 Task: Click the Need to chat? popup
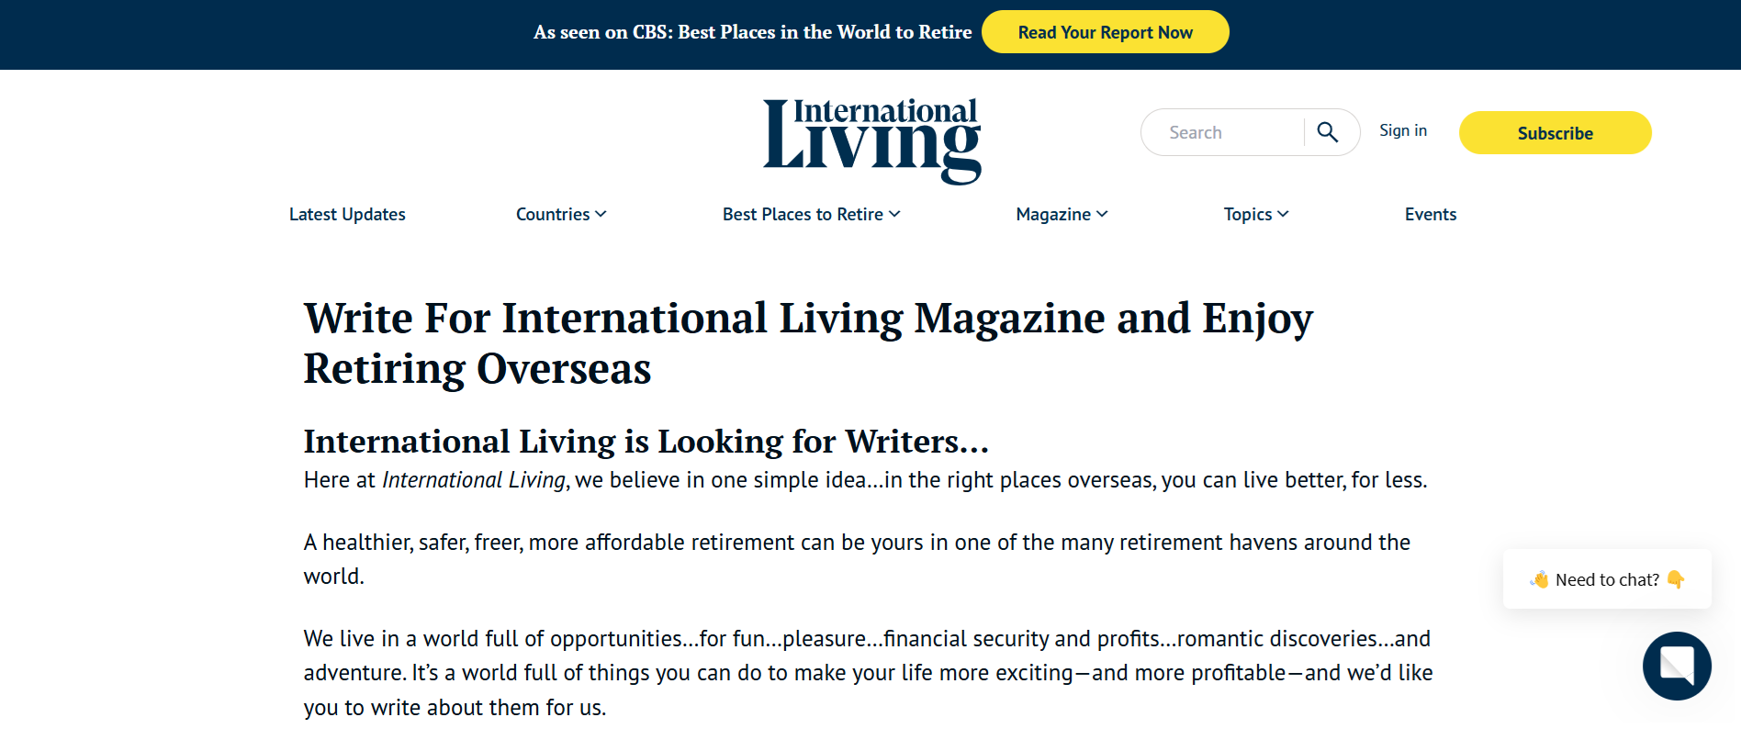tap(1607, 579)
